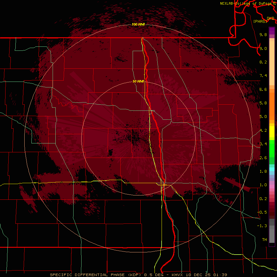
Task: Pick the purple segment atop the color bar
Action: pyautogui.click(x=272, y=31)
